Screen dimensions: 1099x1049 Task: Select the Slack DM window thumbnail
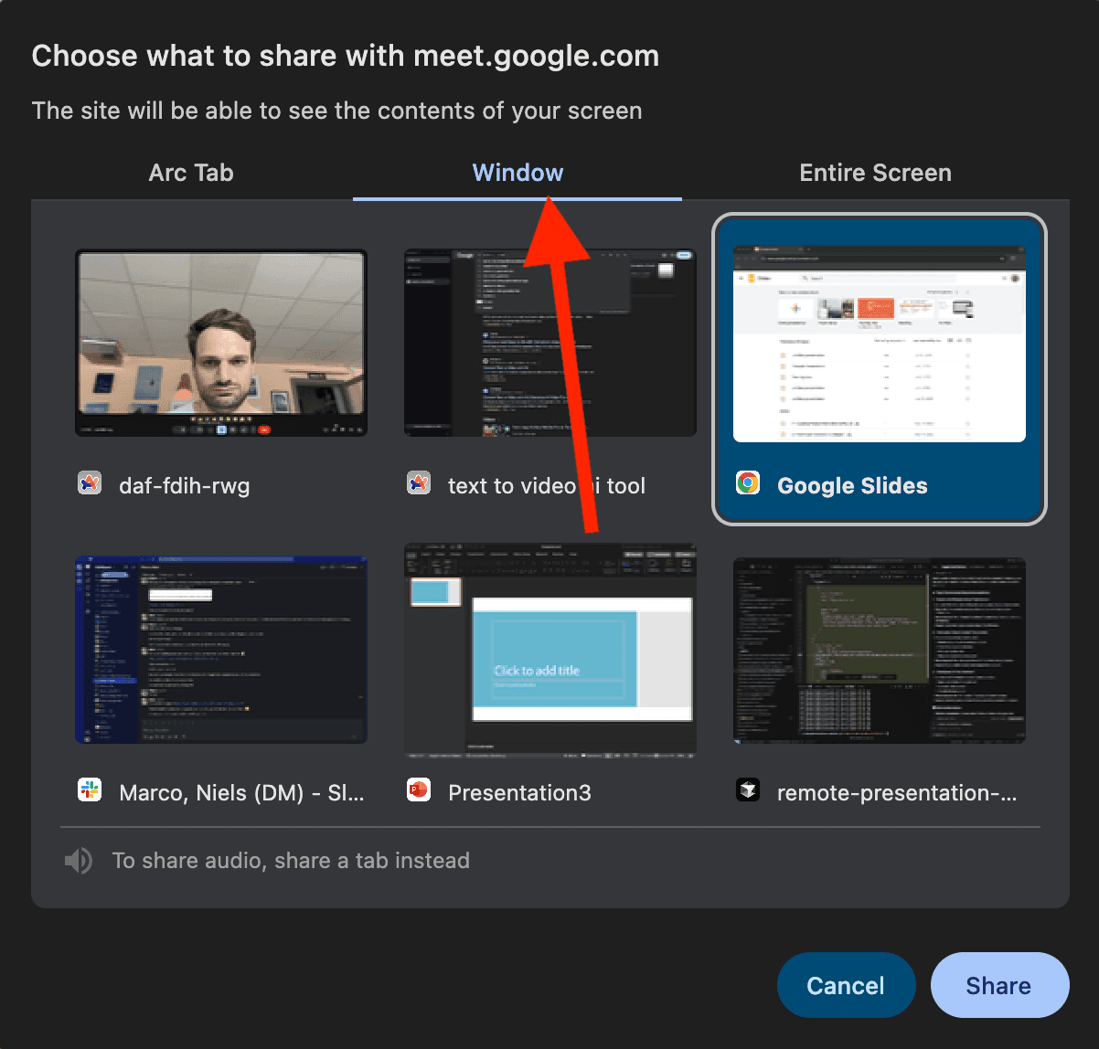click(x=221, y=651)
